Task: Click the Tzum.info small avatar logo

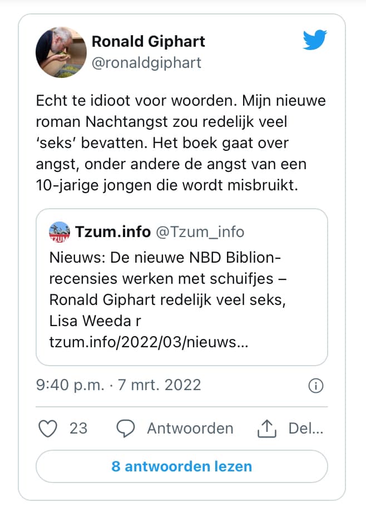Action: [x=60, y=231]
